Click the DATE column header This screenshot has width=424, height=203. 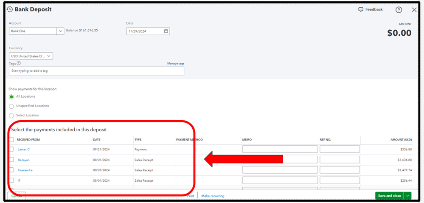[x=96, y=140]
